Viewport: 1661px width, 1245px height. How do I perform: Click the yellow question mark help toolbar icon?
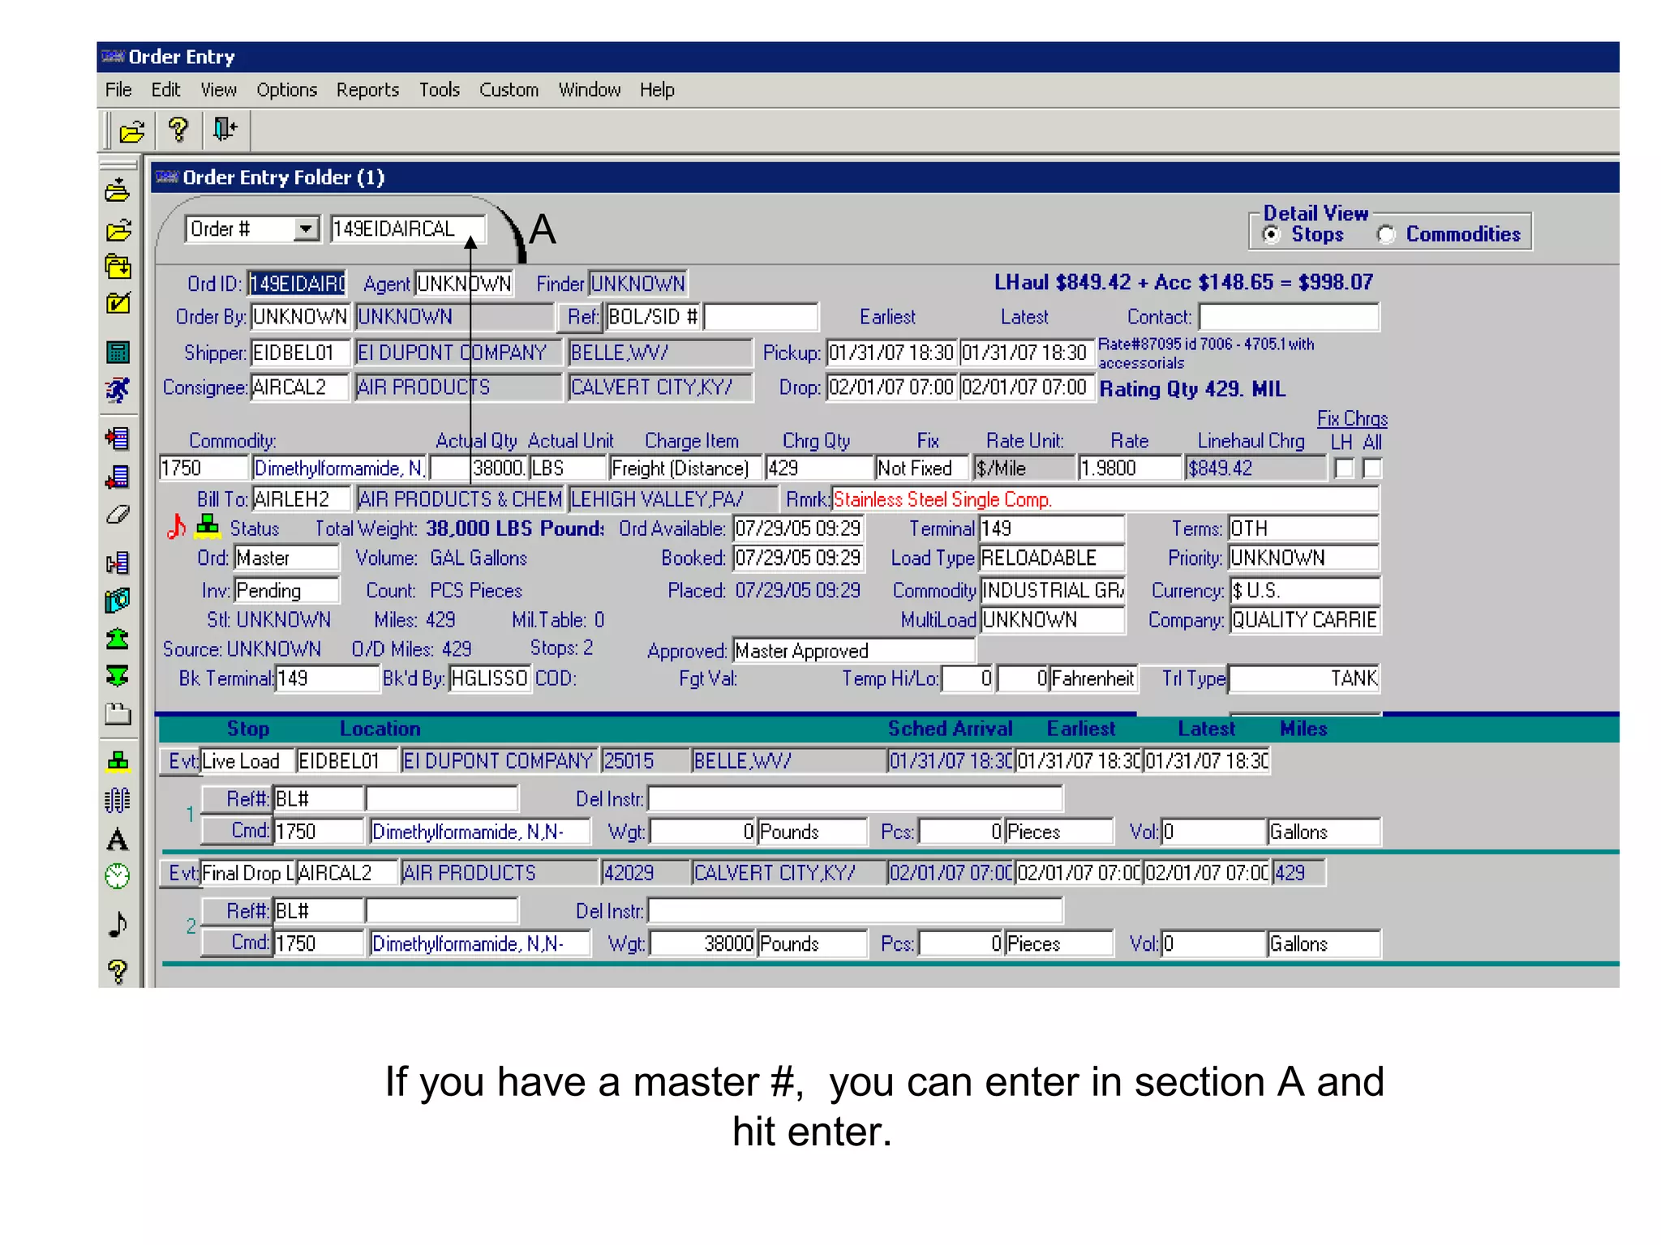click(x=178, y=130)
